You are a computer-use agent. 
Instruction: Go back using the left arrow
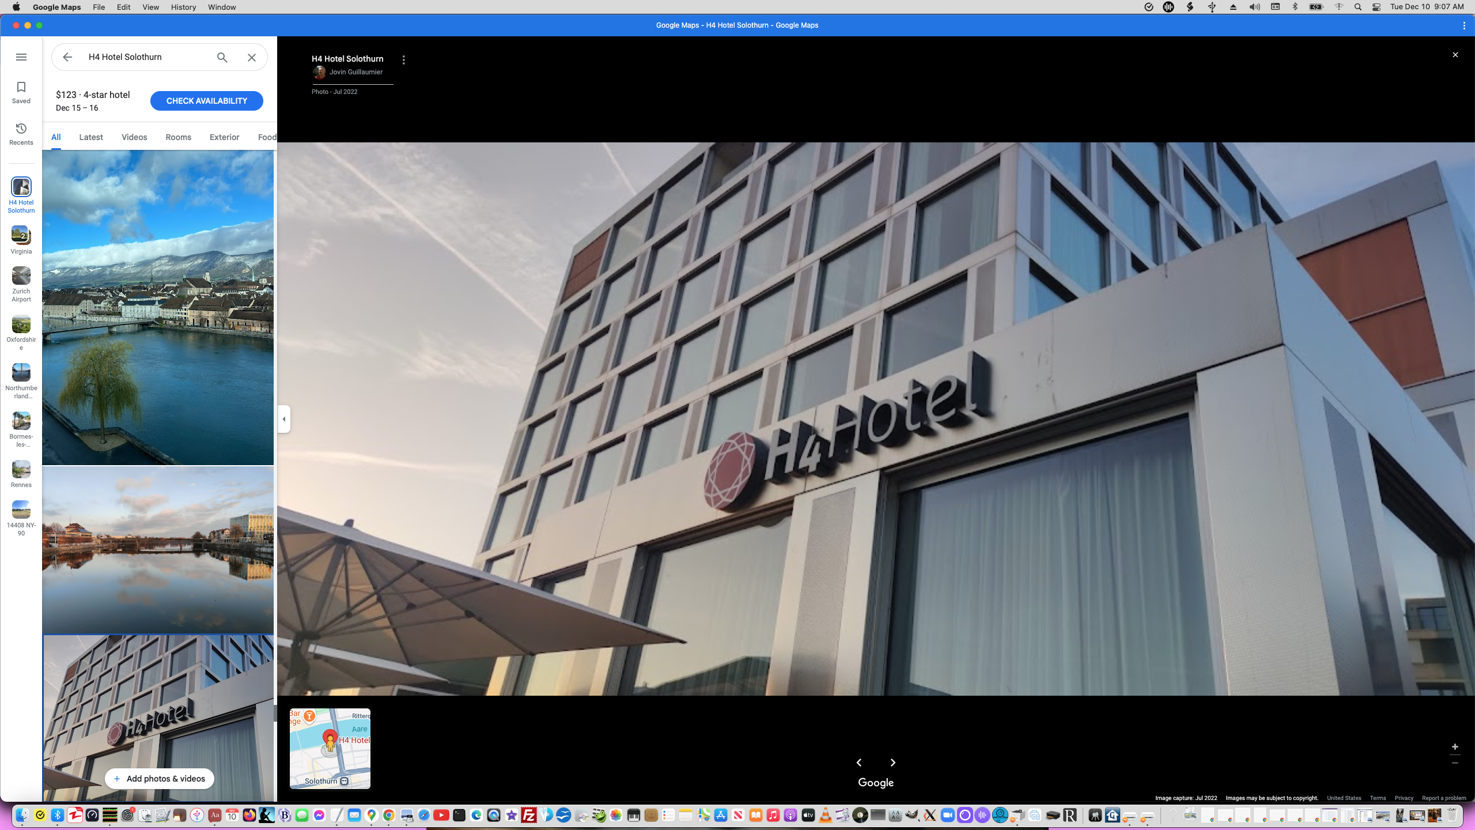point(67,57)
